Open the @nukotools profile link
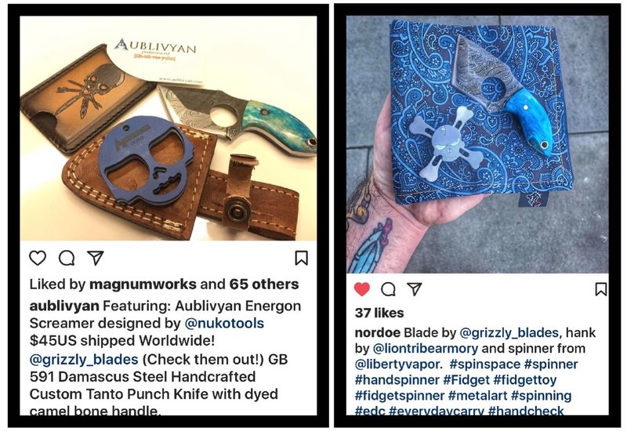 tap(224, 323)
